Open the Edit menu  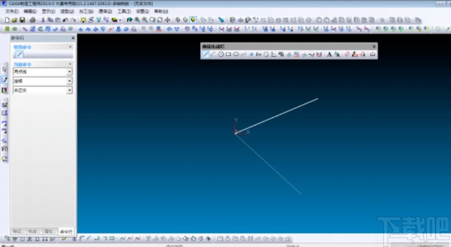click(x=30, y=11)
